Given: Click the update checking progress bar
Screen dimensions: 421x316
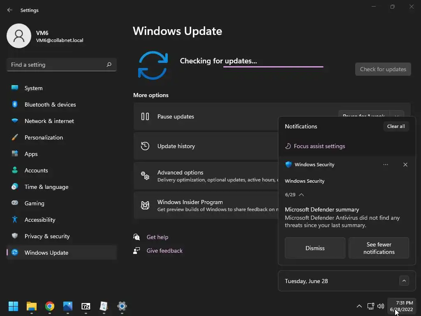Looking at the screenshot, I should pos(273,67).
